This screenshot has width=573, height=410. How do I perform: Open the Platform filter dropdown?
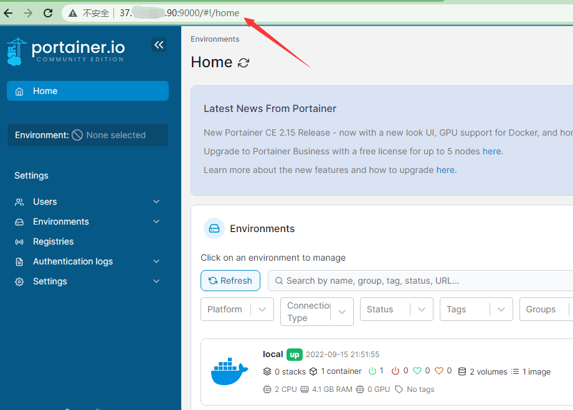pos(237,309)
